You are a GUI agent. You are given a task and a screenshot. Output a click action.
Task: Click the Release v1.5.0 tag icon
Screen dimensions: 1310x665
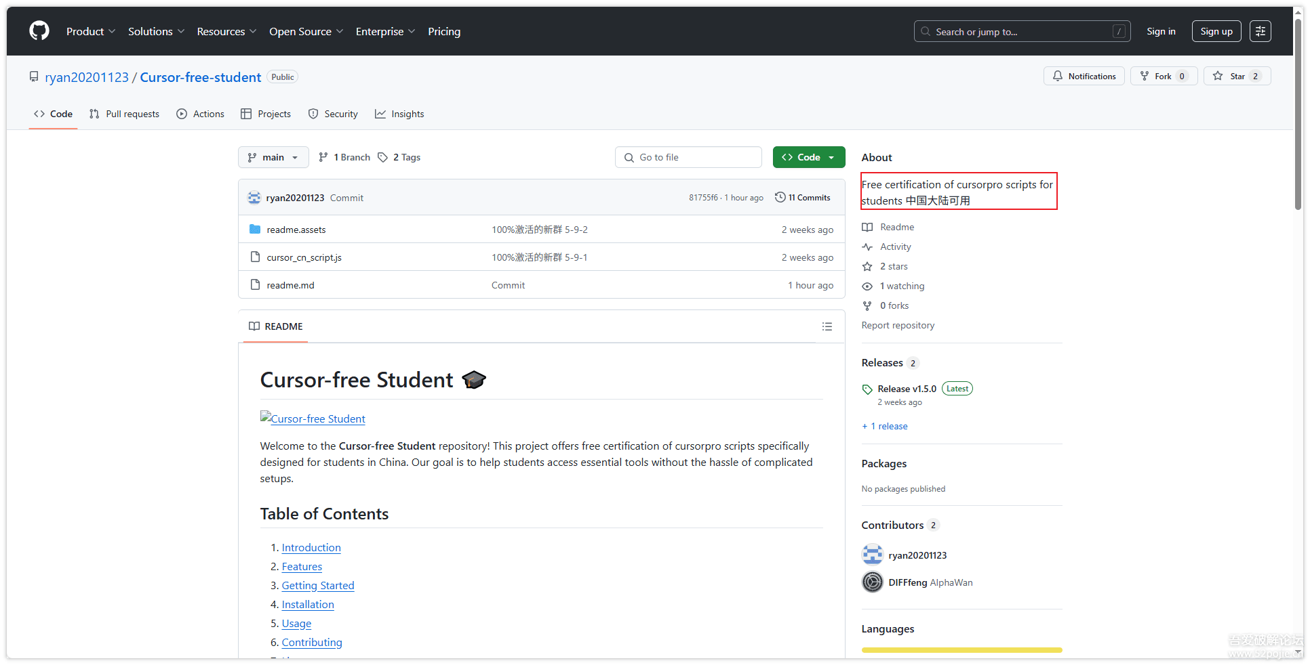867,389
